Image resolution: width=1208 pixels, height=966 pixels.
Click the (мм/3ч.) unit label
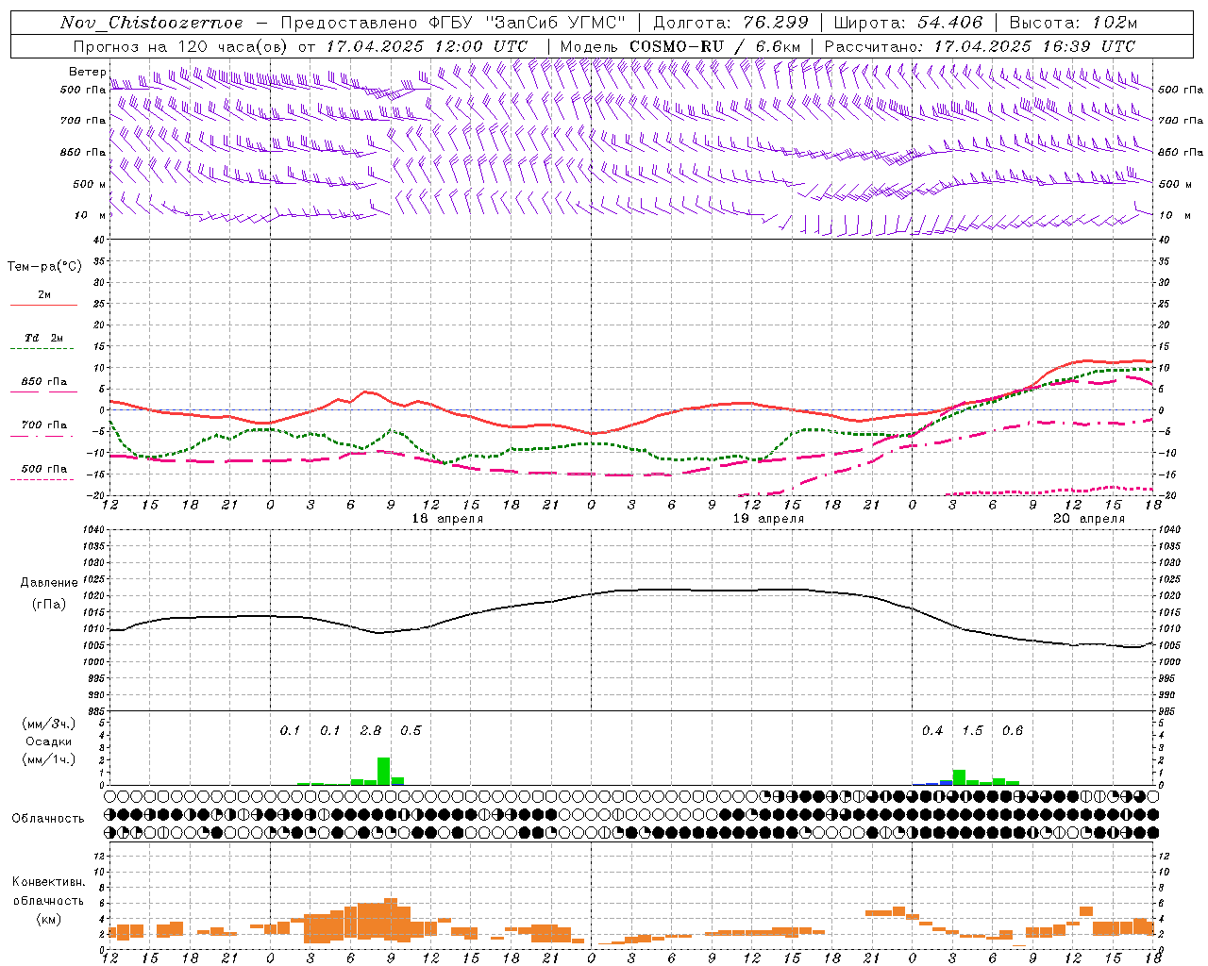[x=48, y=724]
